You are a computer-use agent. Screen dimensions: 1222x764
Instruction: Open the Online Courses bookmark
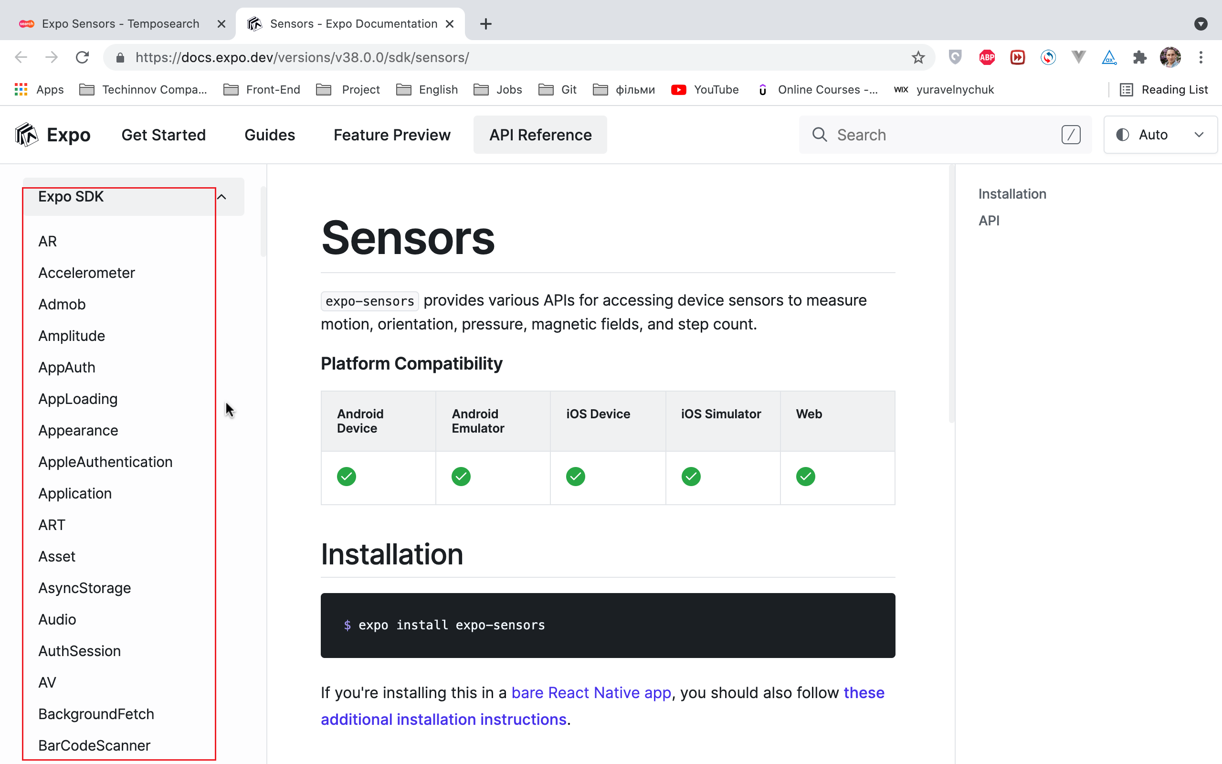[818, 89]
